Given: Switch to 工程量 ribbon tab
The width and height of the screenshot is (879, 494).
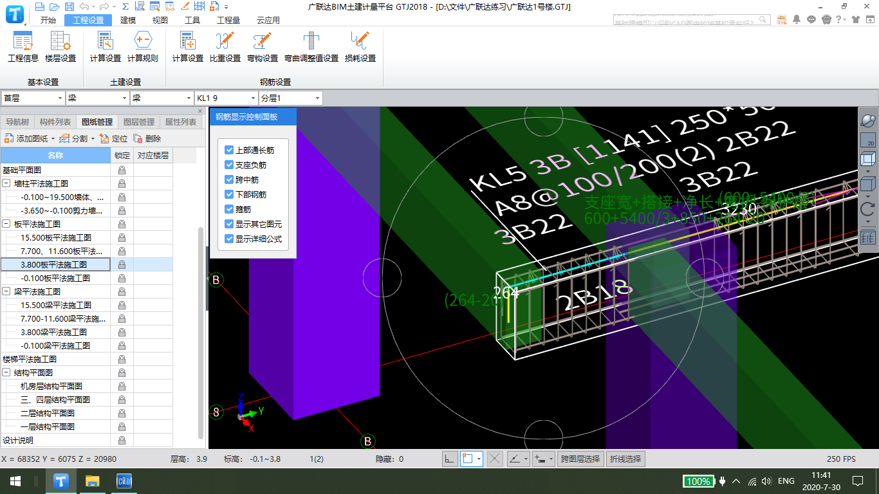Looking at the screenshot, I should click(x=228, y=21).
